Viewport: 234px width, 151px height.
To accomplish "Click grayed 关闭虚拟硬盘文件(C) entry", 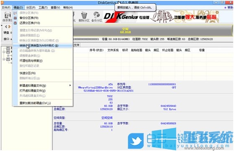I will coord(32,96).
